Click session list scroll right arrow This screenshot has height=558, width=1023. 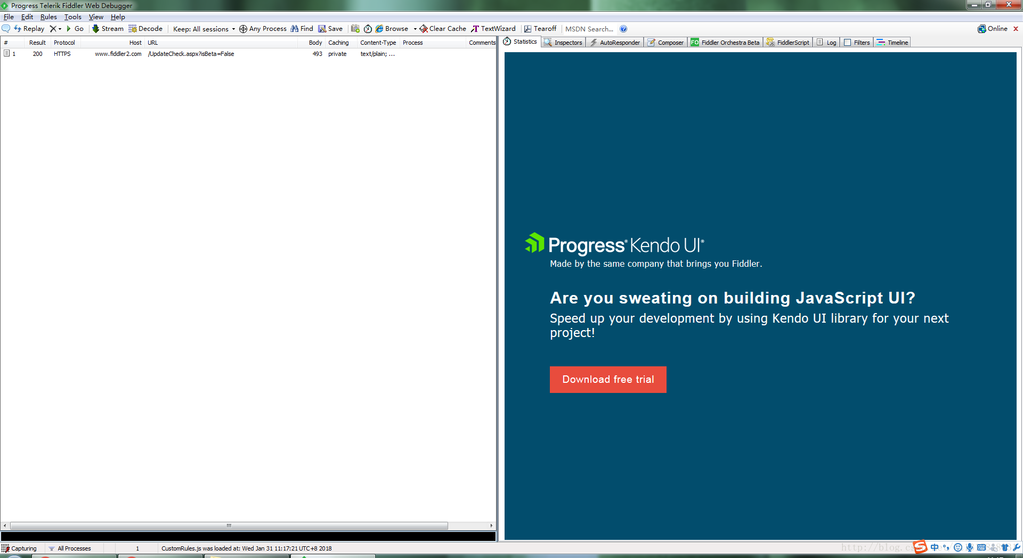491,526
